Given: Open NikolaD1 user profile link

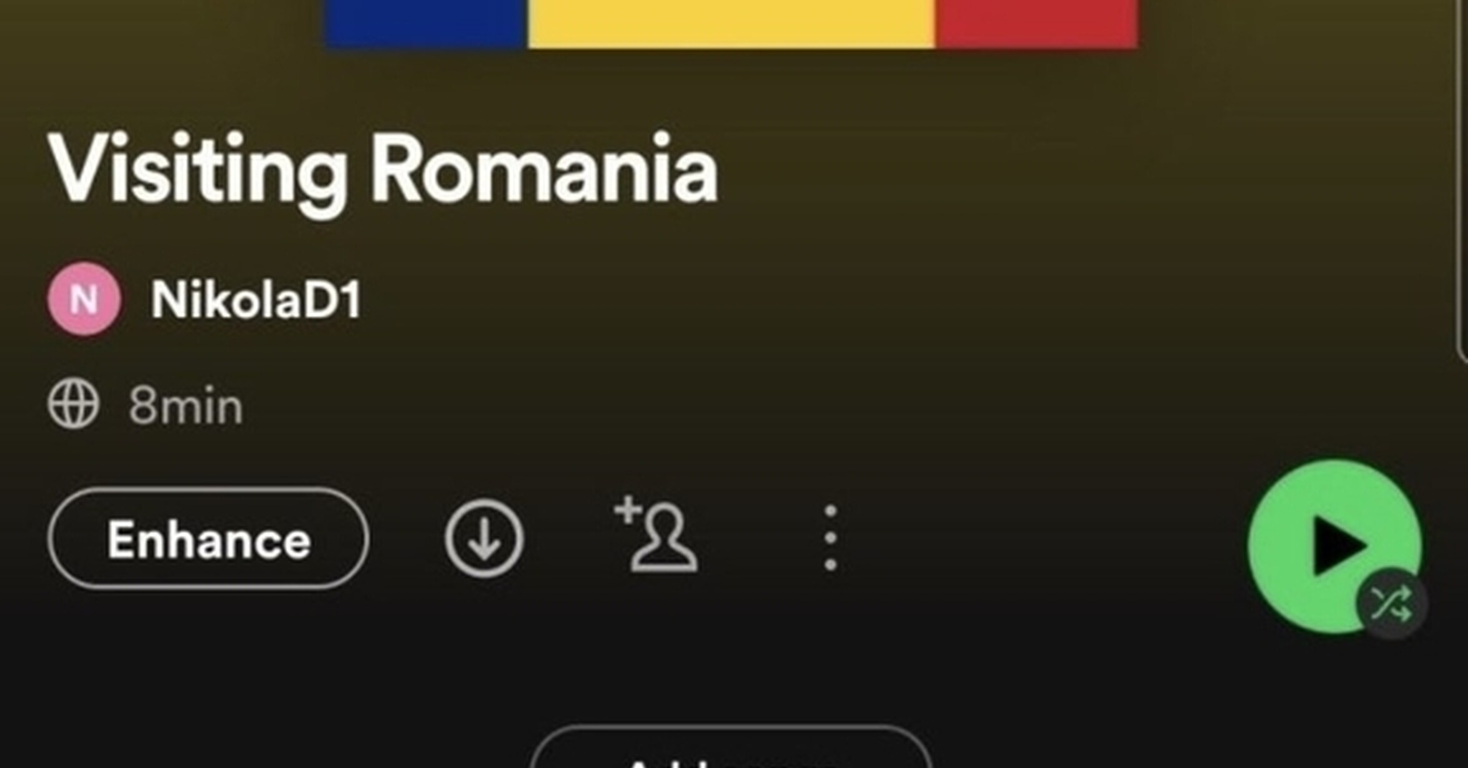Looking at the screenshot, I should [256, 300].
